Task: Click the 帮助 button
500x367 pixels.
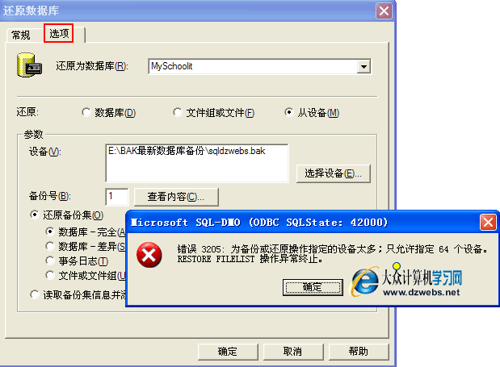Action: tap(359, 352)
